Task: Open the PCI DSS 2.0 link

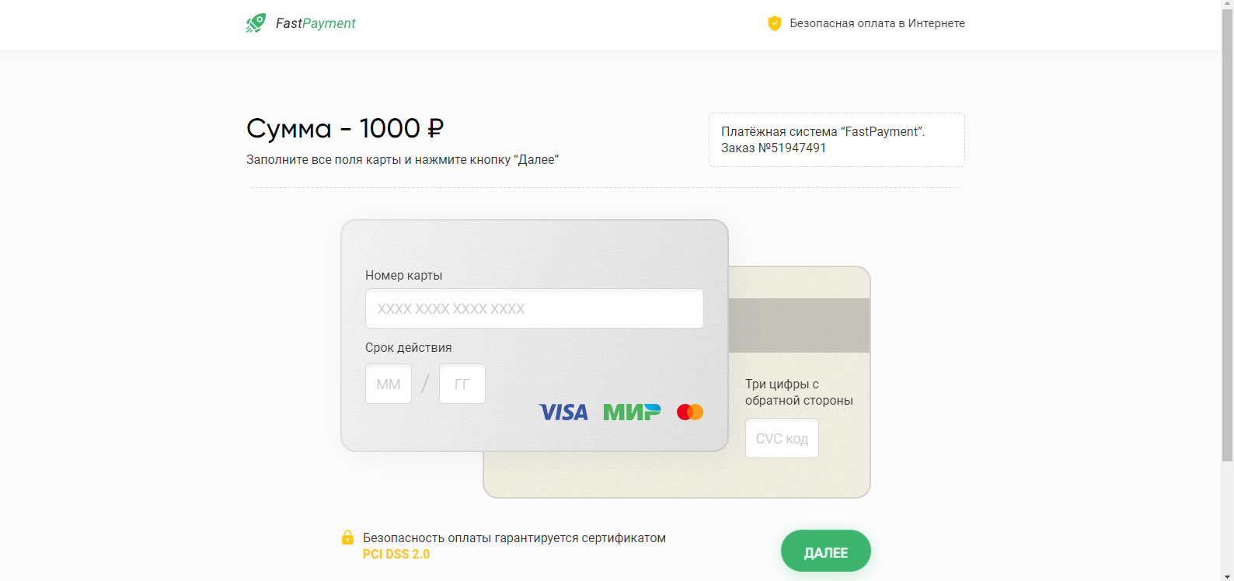Action: click(396, 554)
